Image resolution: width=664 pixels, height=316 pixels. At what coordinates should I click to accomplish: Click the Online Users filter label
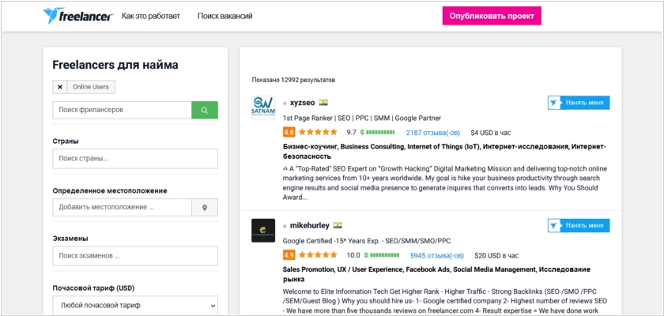tap(91, 87)
